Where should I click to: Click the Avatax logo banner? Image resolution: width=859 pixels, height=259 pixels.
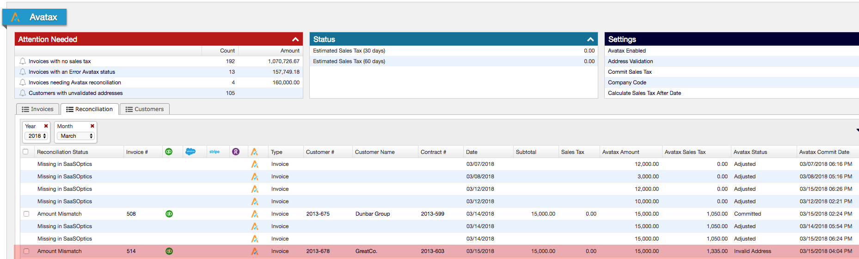[35, 17]
